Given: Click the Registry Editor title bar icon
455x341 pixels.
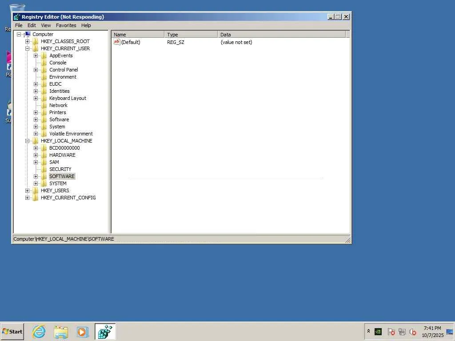Looking at the screenshot, I should click(17, 17).
